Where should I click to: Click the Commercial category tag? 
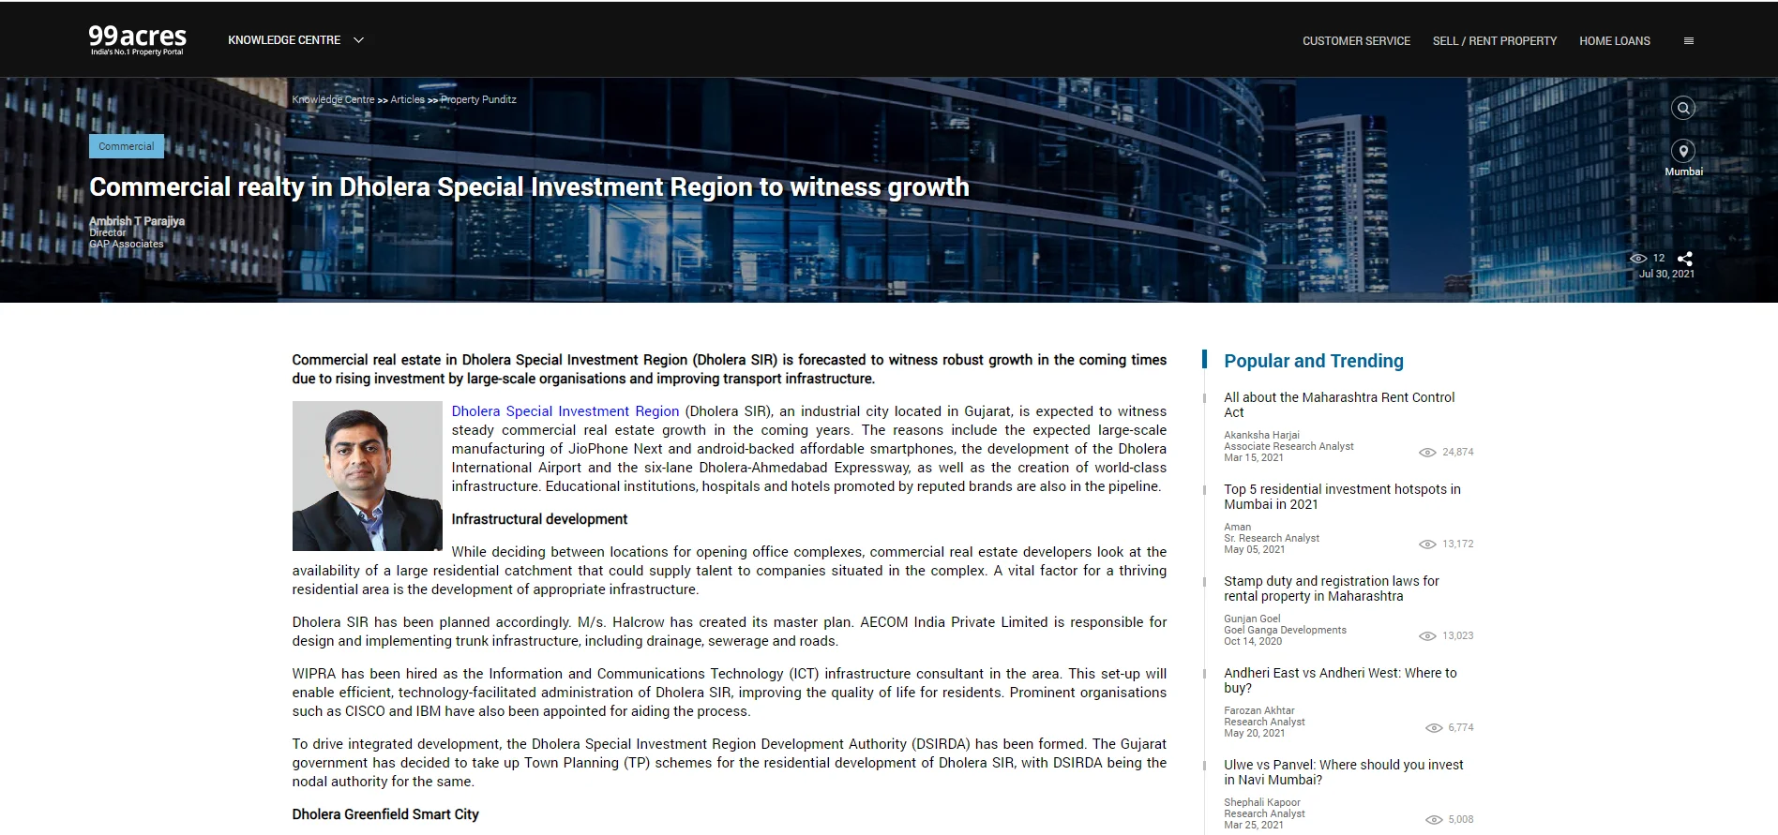click(127, 146)
